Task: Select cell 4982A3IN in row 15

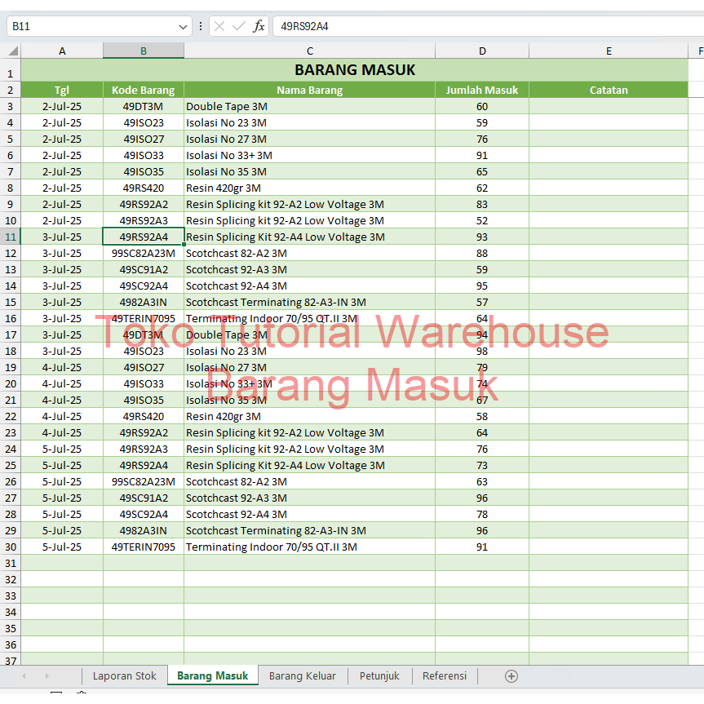Action: [x=144, y=302]
